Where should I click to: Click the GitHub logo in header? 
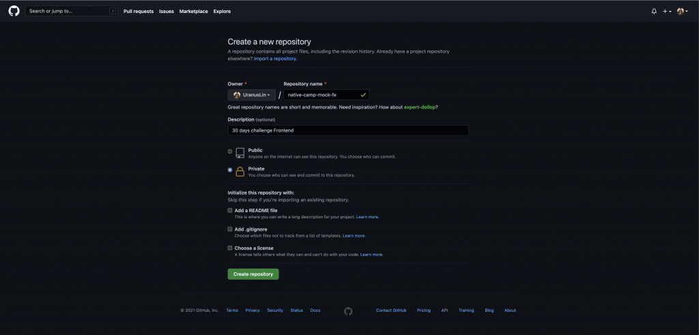pyautogui.click(x=14, y=11)
